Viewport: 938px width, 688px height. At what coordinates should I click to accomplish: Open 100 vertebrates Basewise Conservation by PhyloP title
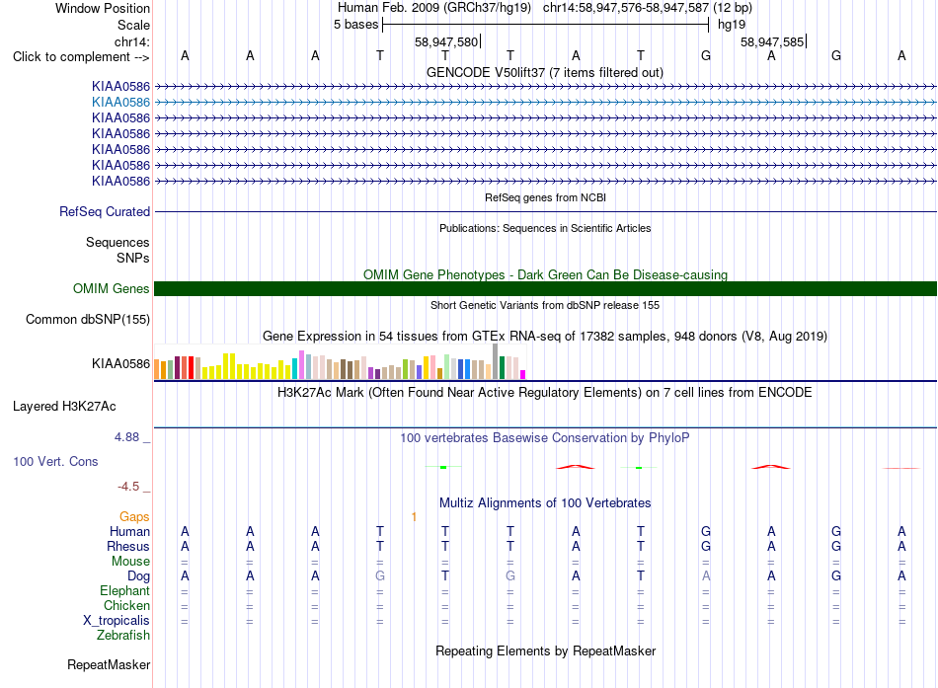pyautogui.click(x=545, y=438)
